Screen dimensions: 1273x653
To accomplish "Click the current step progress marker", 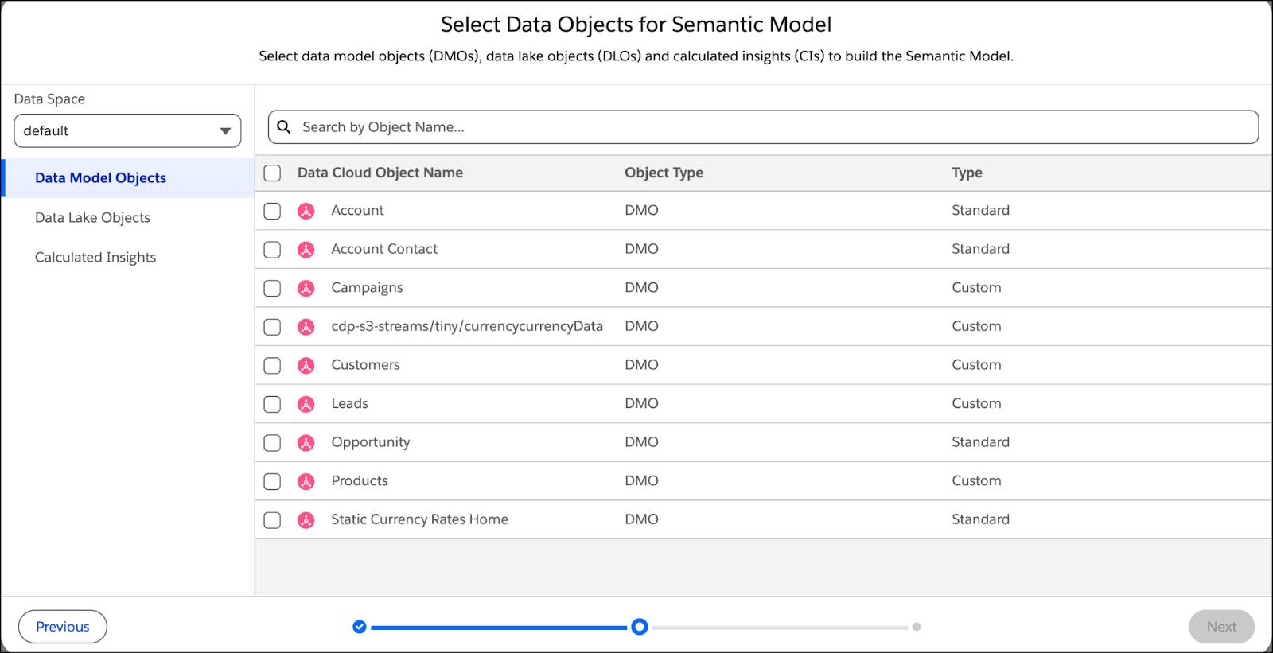I will (640, 627).
